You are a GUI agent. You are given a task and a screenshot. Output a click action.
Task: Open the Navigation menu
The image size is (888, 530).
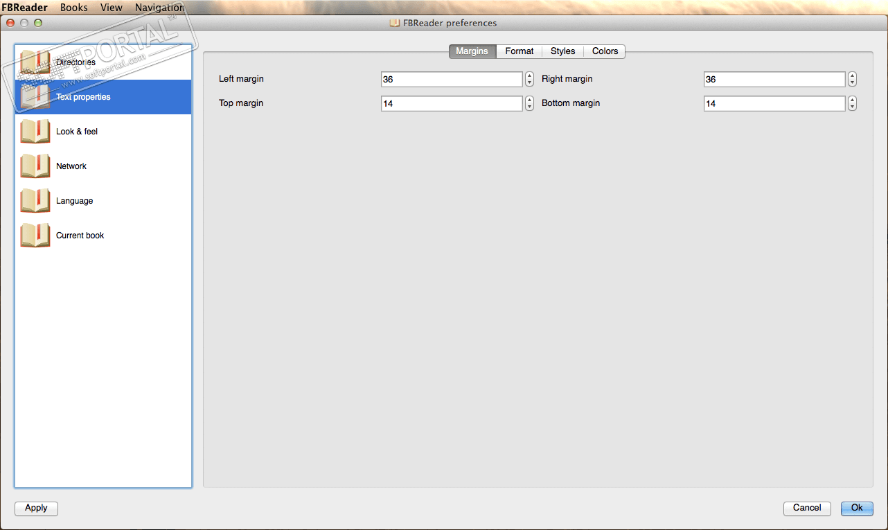pos(159,8)
